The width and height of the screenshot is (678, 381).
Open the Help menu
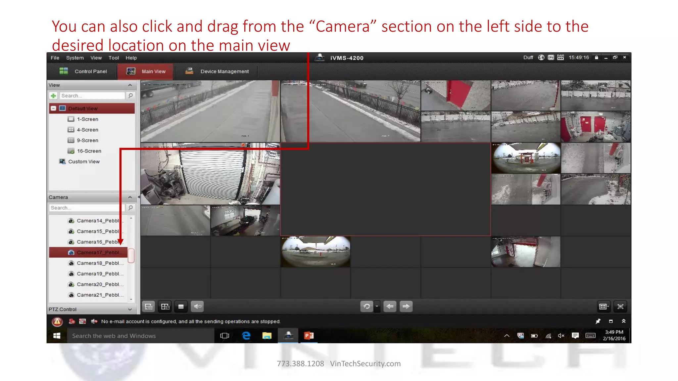point(131,58)
